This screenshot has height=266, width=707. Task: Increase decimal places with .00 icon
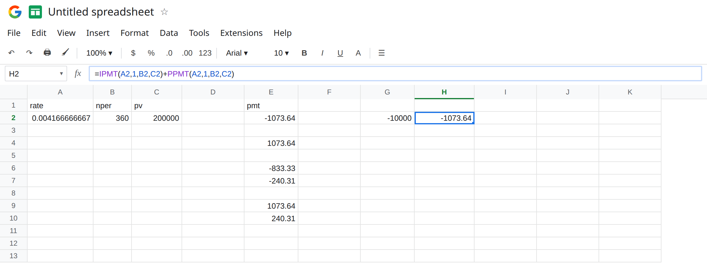(187, 53)
